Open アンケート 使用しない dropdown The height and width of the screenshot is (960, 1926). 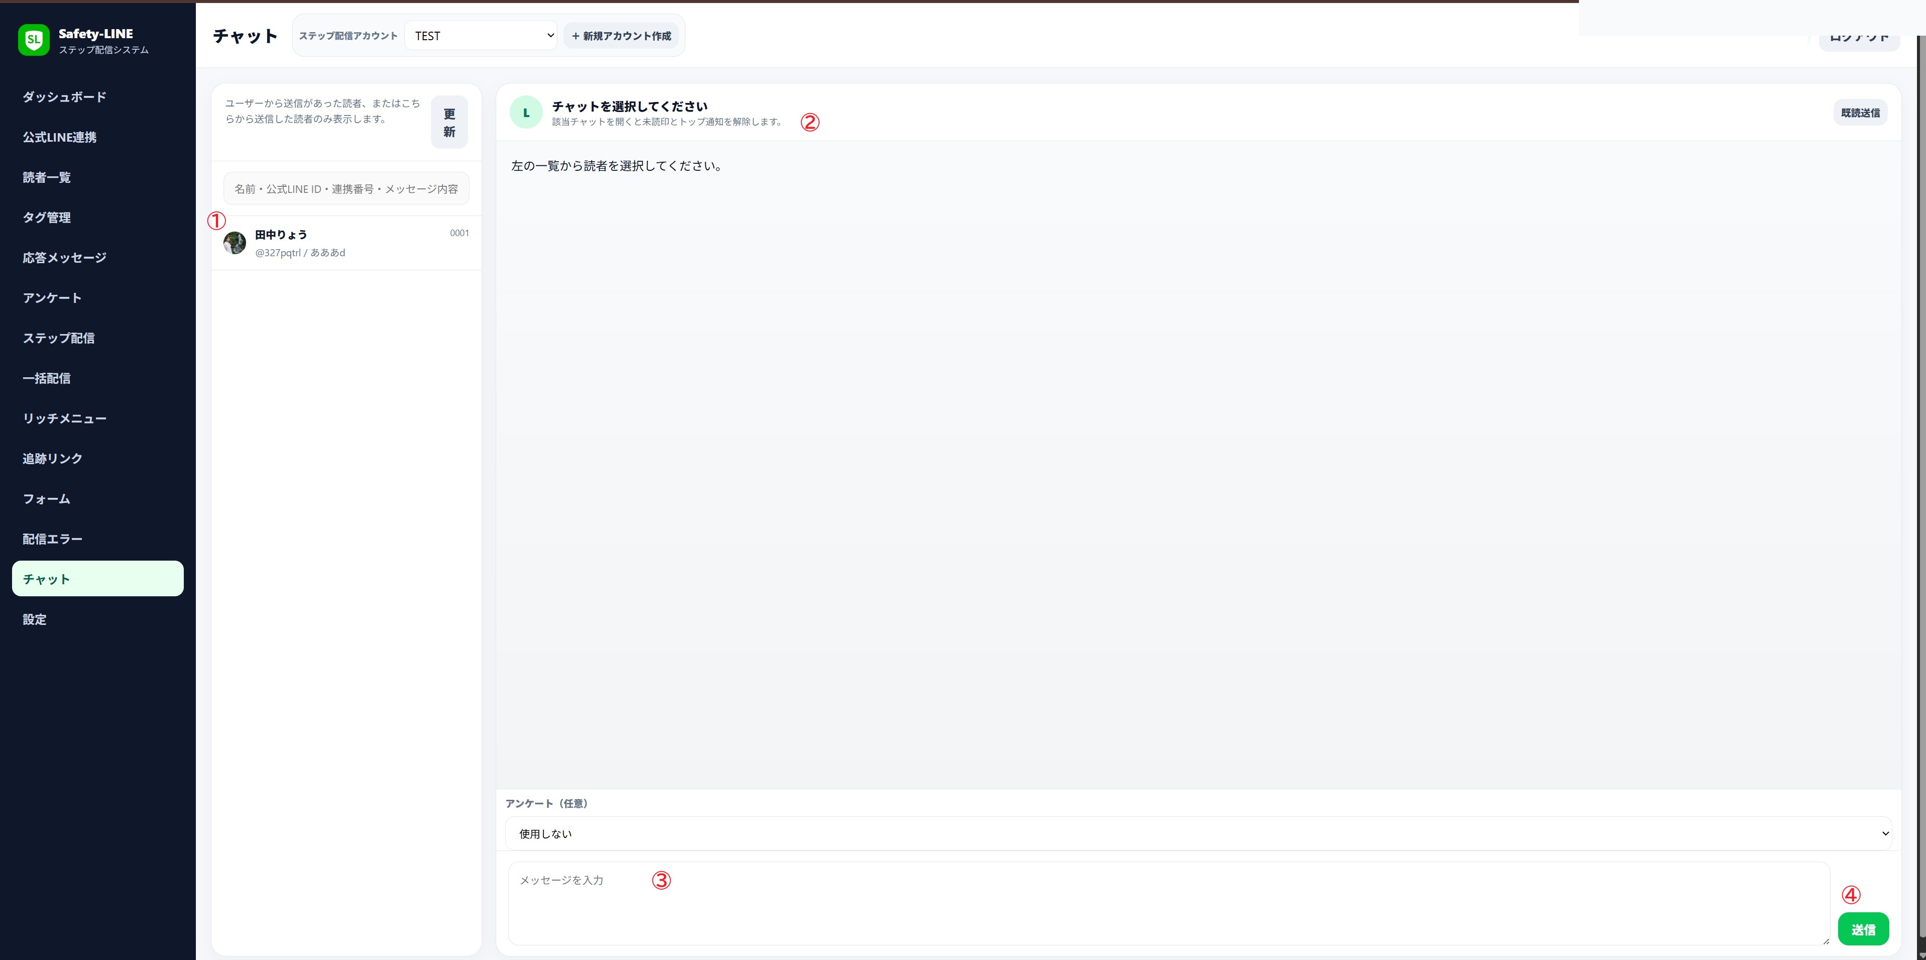[1198, 833]
